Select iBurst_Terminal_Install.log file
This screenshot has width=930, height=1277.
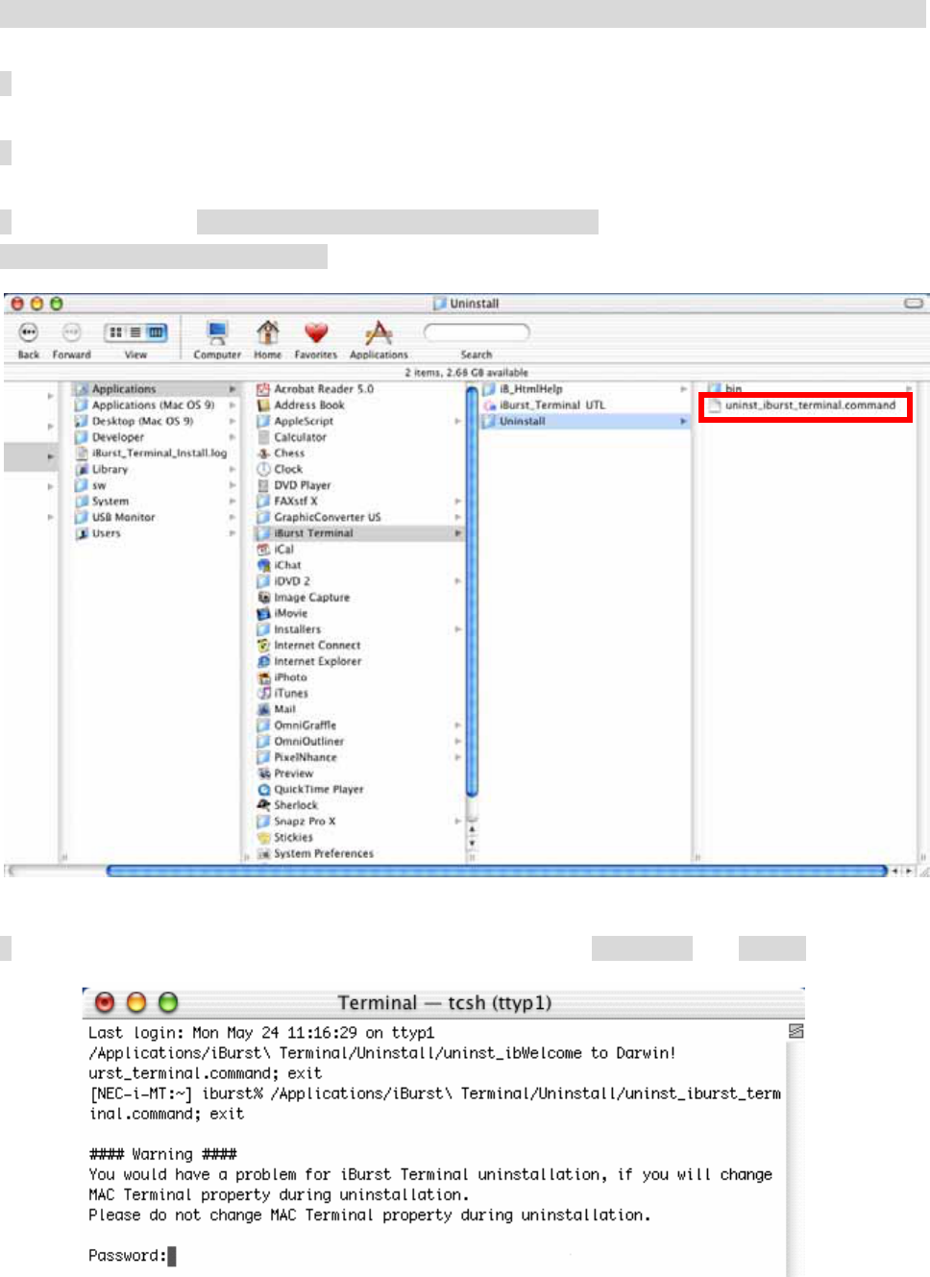156,454
